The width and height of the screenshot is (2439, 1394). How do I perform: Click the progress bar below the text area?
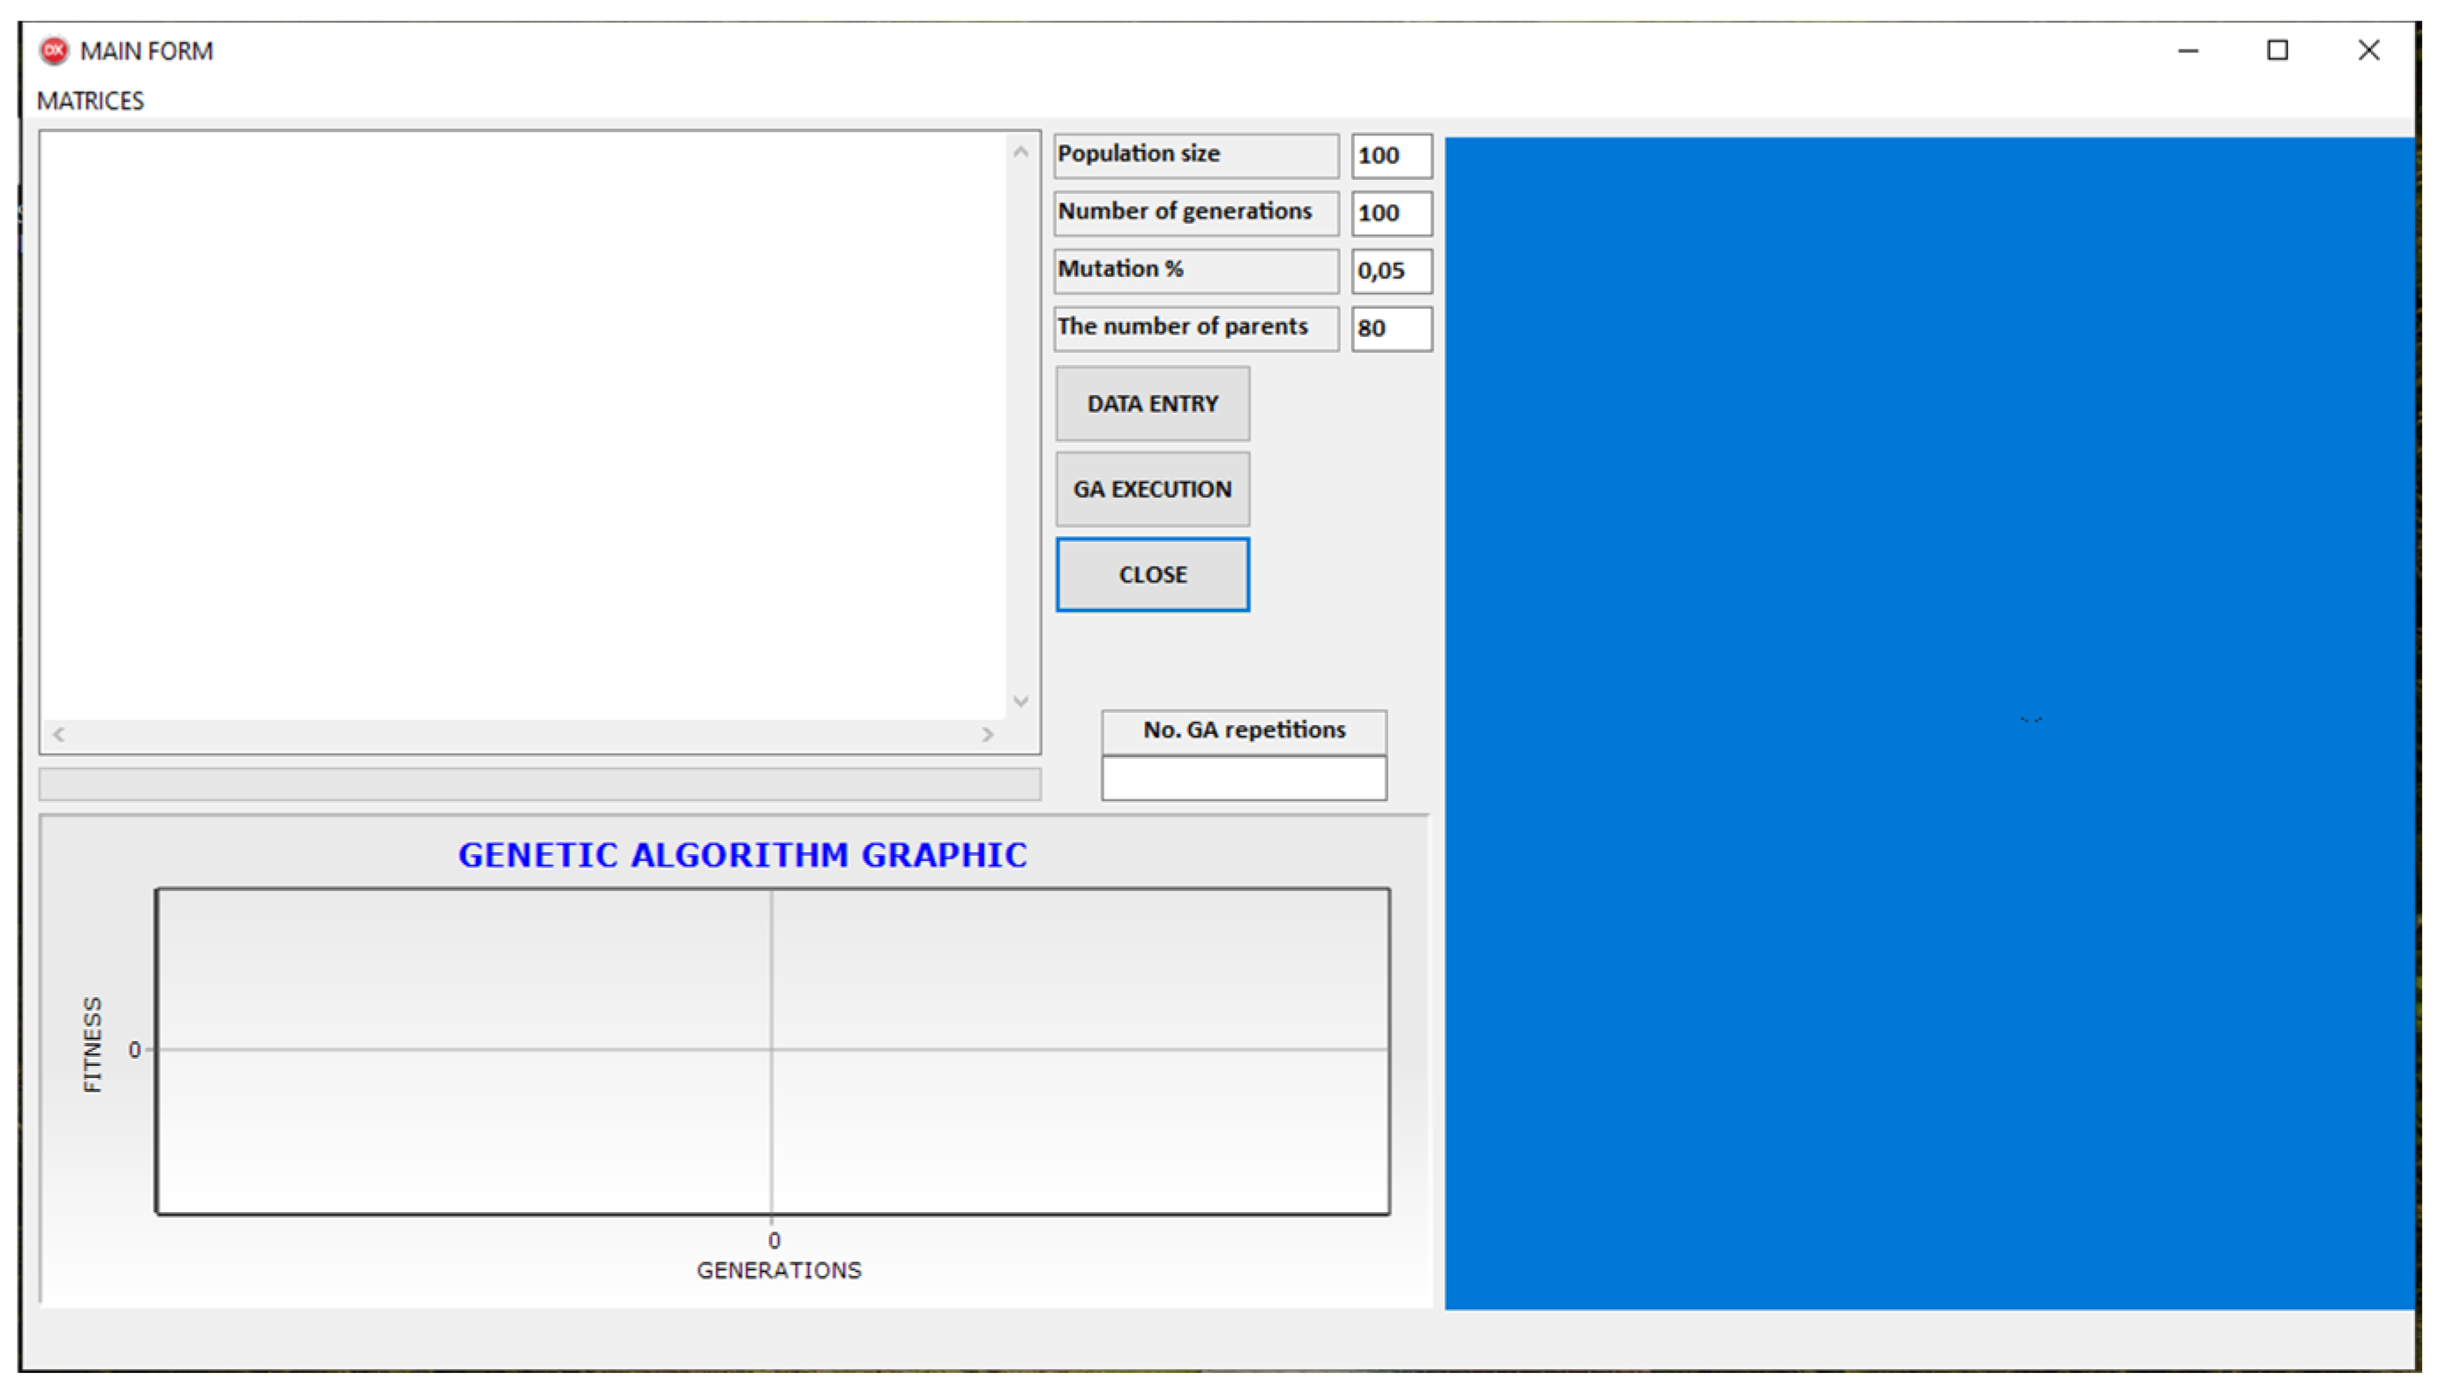coord(539,784)
